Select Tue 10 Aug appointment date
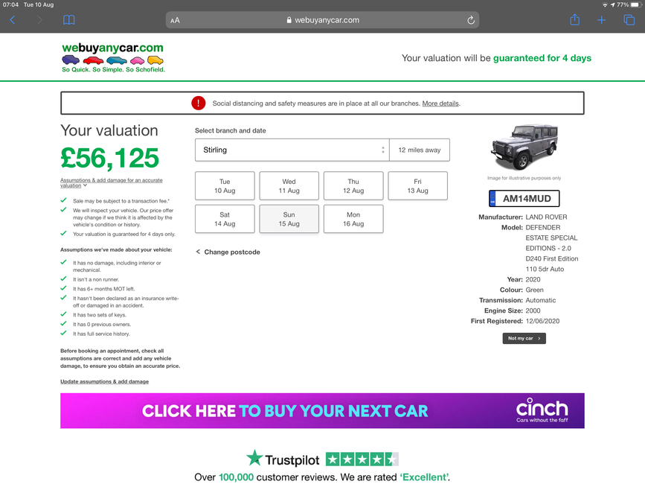This screenshot has height=484, width=645. [225, 186]
